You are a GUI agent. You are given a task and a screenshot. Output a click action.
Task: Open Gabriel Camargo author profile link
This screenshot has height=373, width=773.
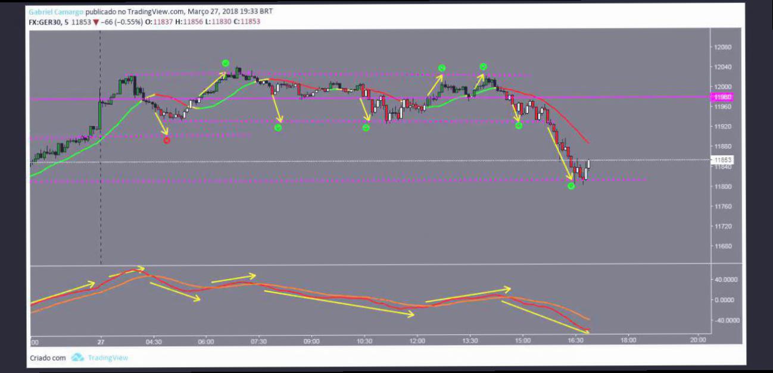click(x=56, y=12)
